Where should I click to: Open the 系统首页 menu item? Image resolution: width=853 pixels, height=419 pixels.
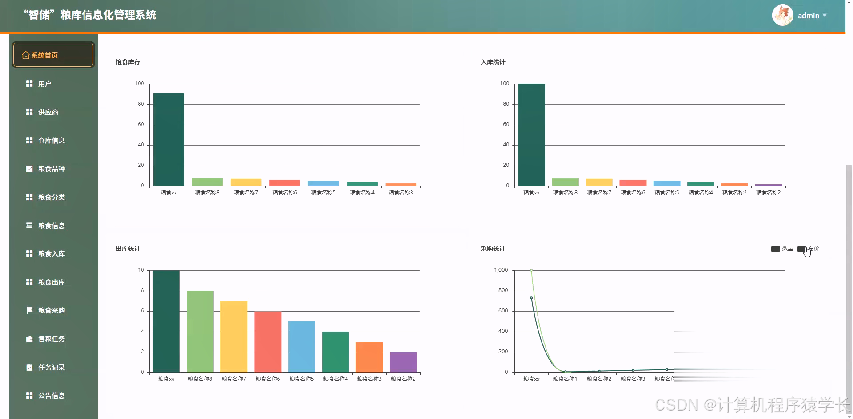(53, 55)
